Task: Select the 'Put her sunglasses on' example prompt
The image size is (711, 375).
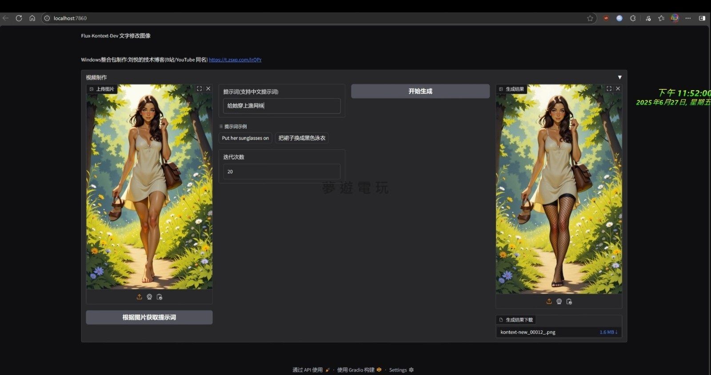Action: click(x=245, y=138)
